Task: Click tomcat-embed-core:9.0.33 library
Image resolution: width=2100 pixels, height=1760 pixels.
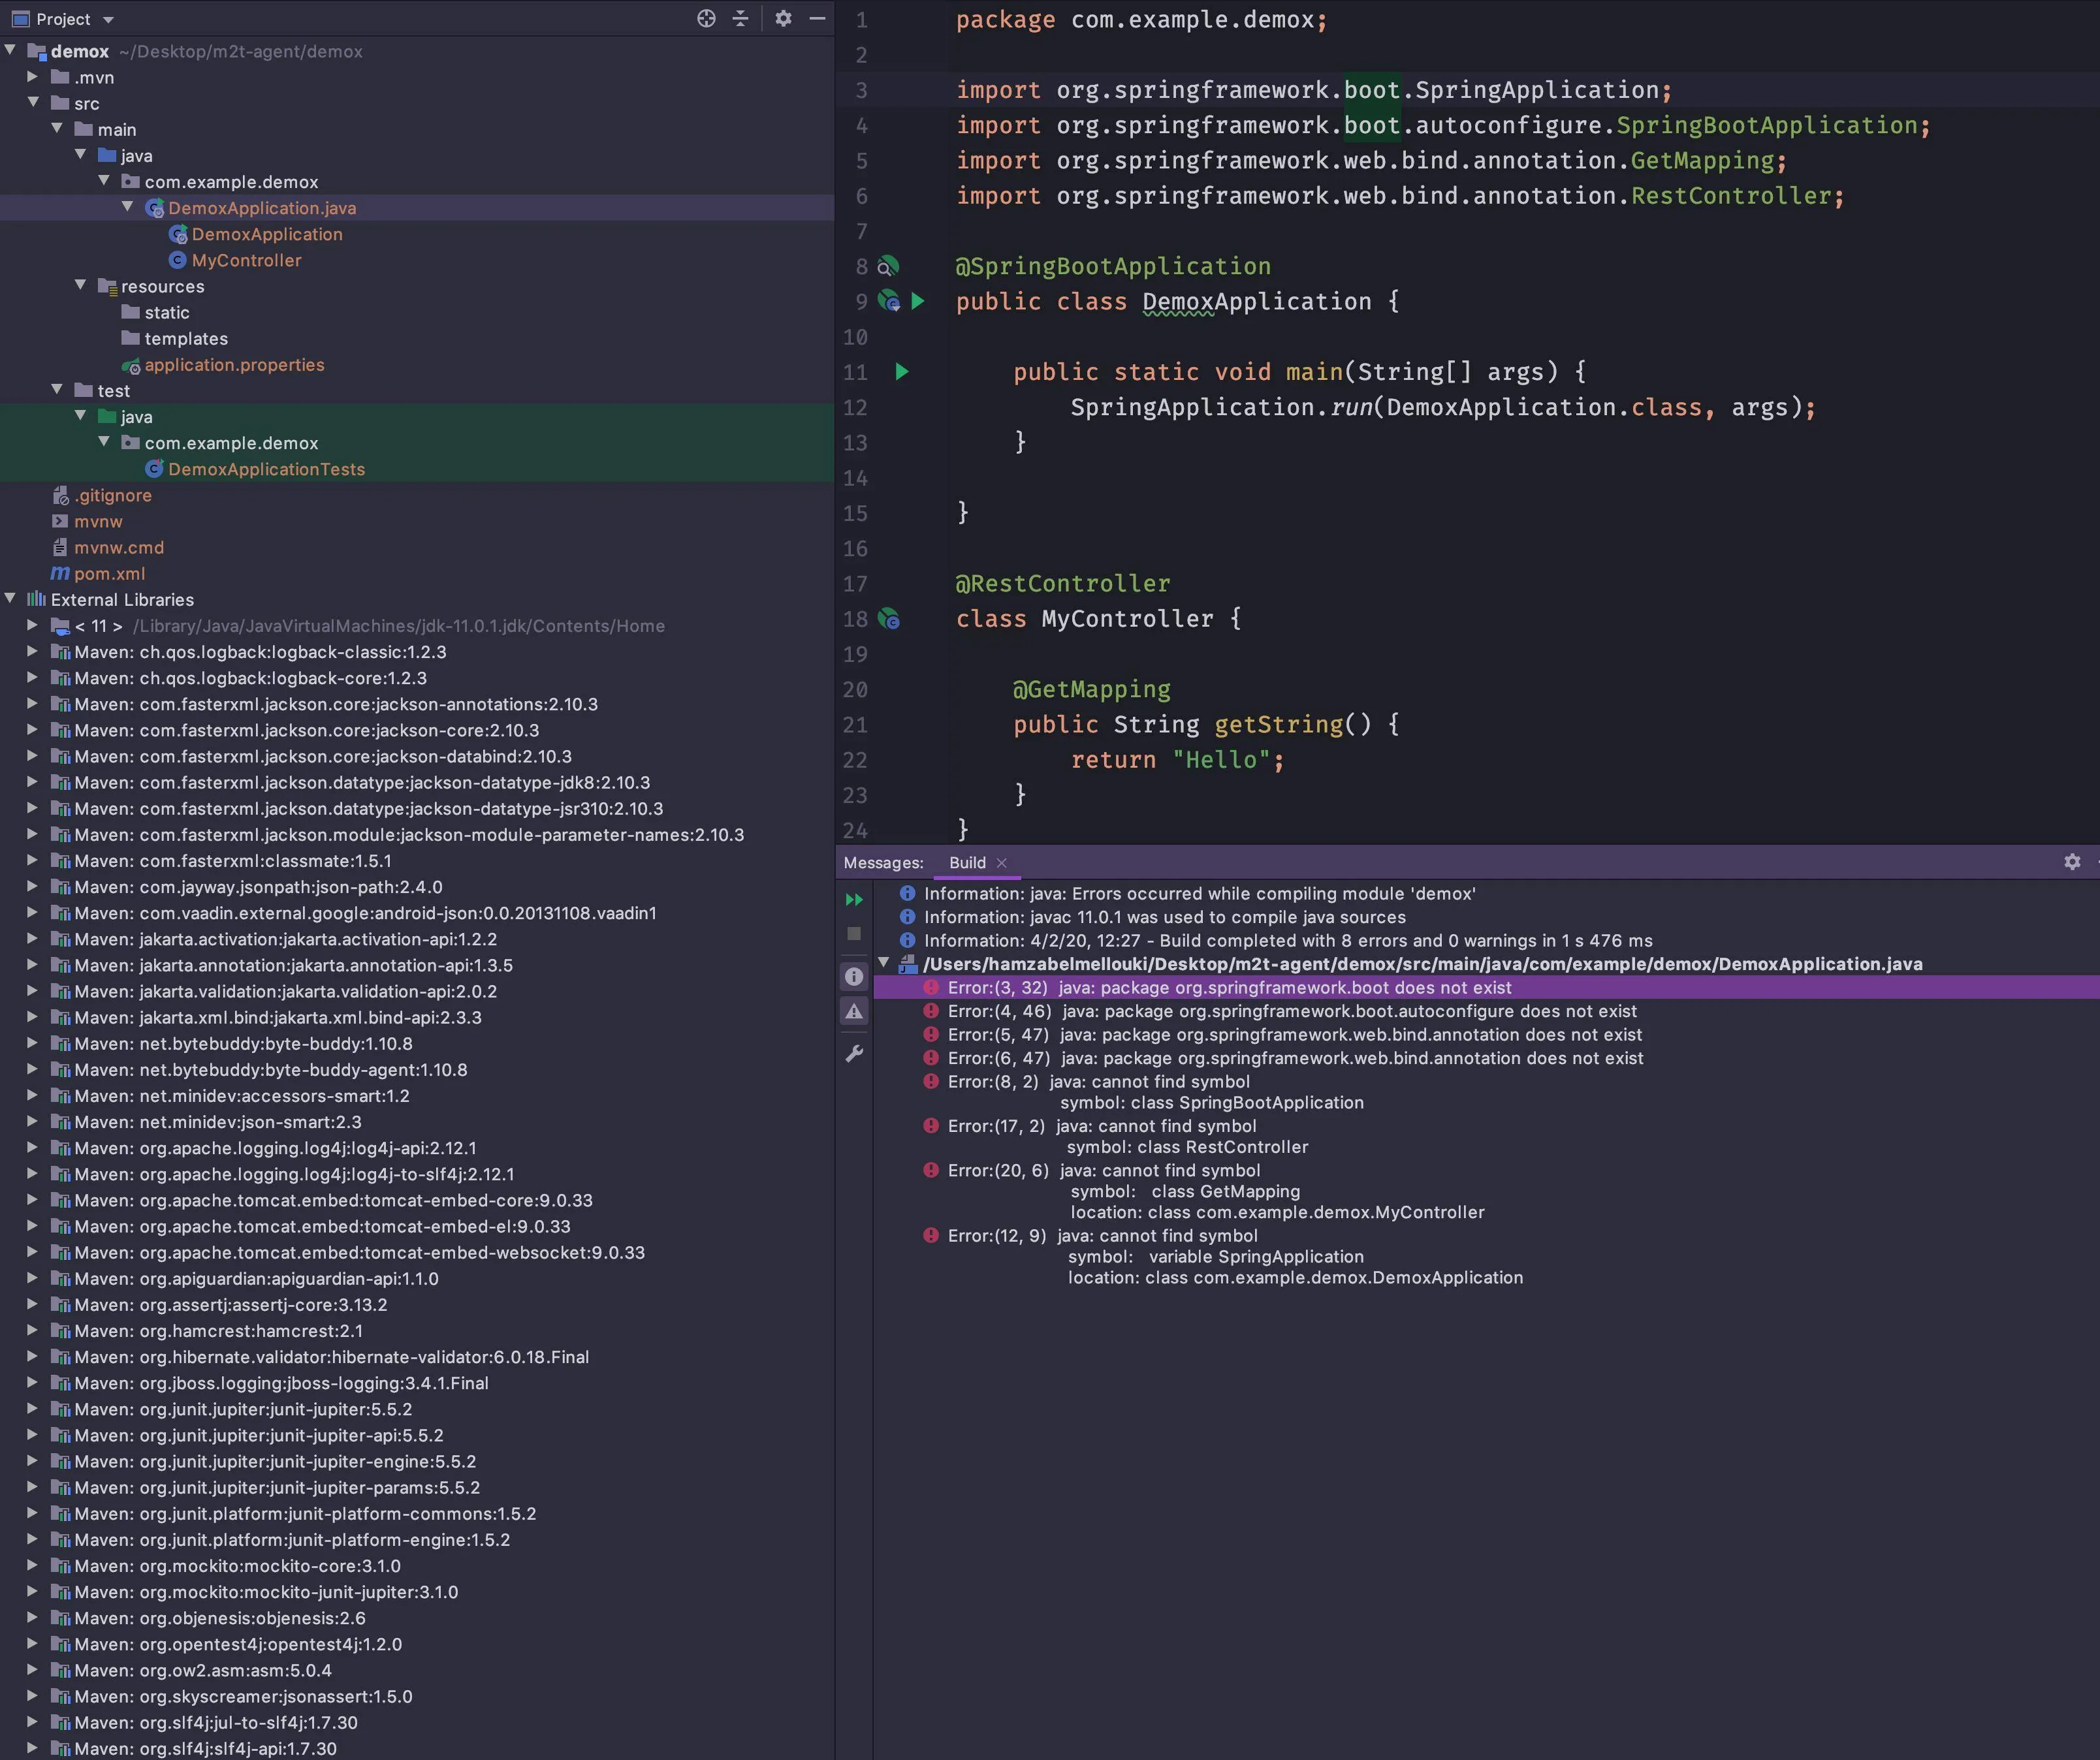Action: coord(333,1200)
